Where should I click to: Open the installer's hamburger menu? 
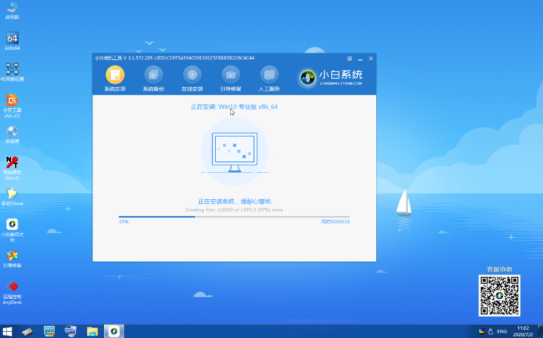349,58
